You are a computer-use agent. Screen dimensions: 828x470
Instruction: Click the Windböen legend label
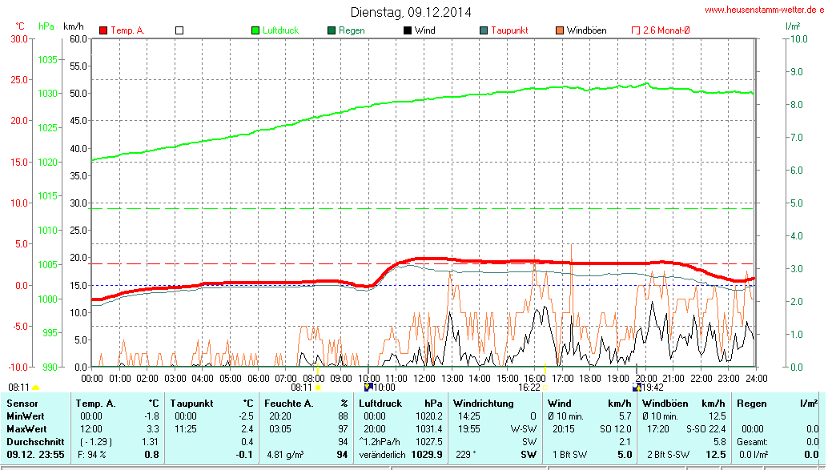(587, 30)
